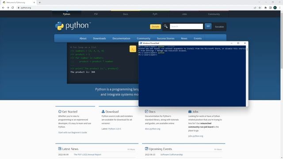Open the docs.python.org link
The height and width of the screenshot is (159, 283).
click(x=153, y=129)
